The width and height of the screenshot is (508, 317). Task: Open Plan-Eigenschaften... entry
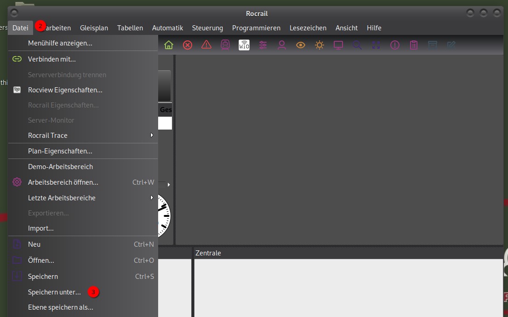coord(60,151)
